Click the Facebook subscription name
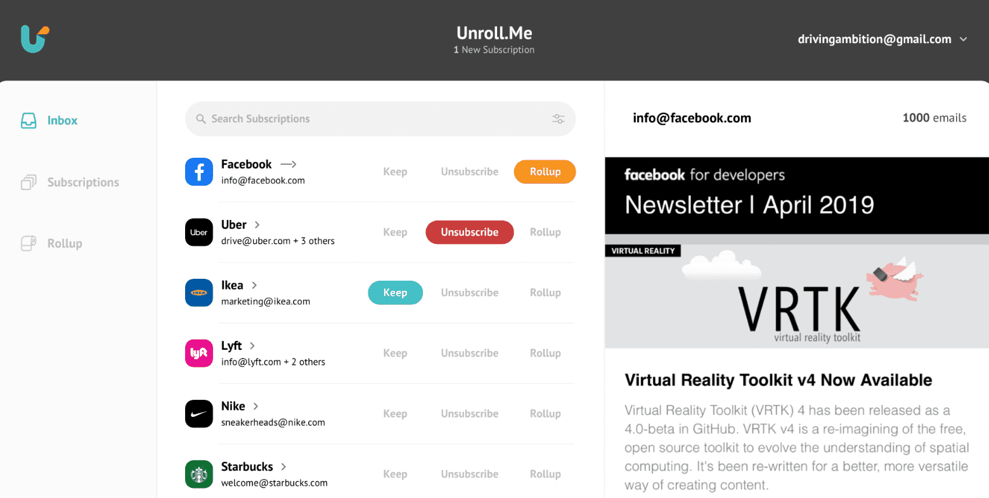989x498 pixels. [x=246, y=164]
